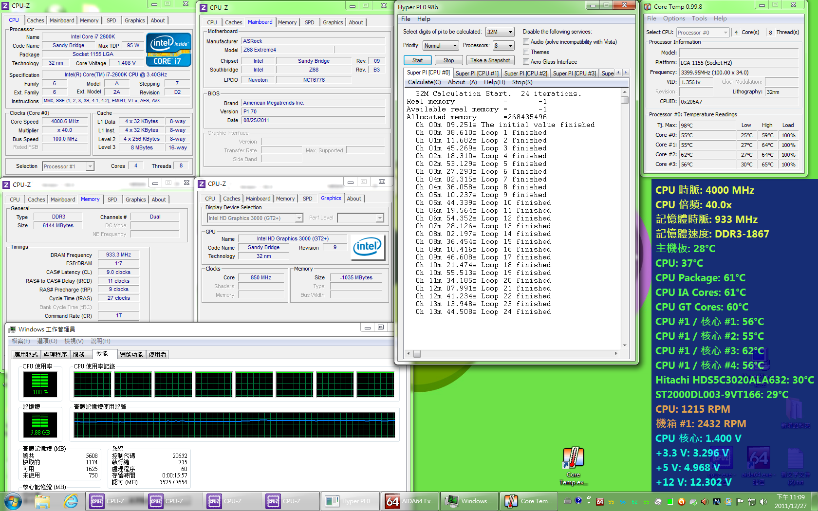Switch to Core Temp taskbar button
This screenshot has width=818, height=511.
tap(528, 501)
